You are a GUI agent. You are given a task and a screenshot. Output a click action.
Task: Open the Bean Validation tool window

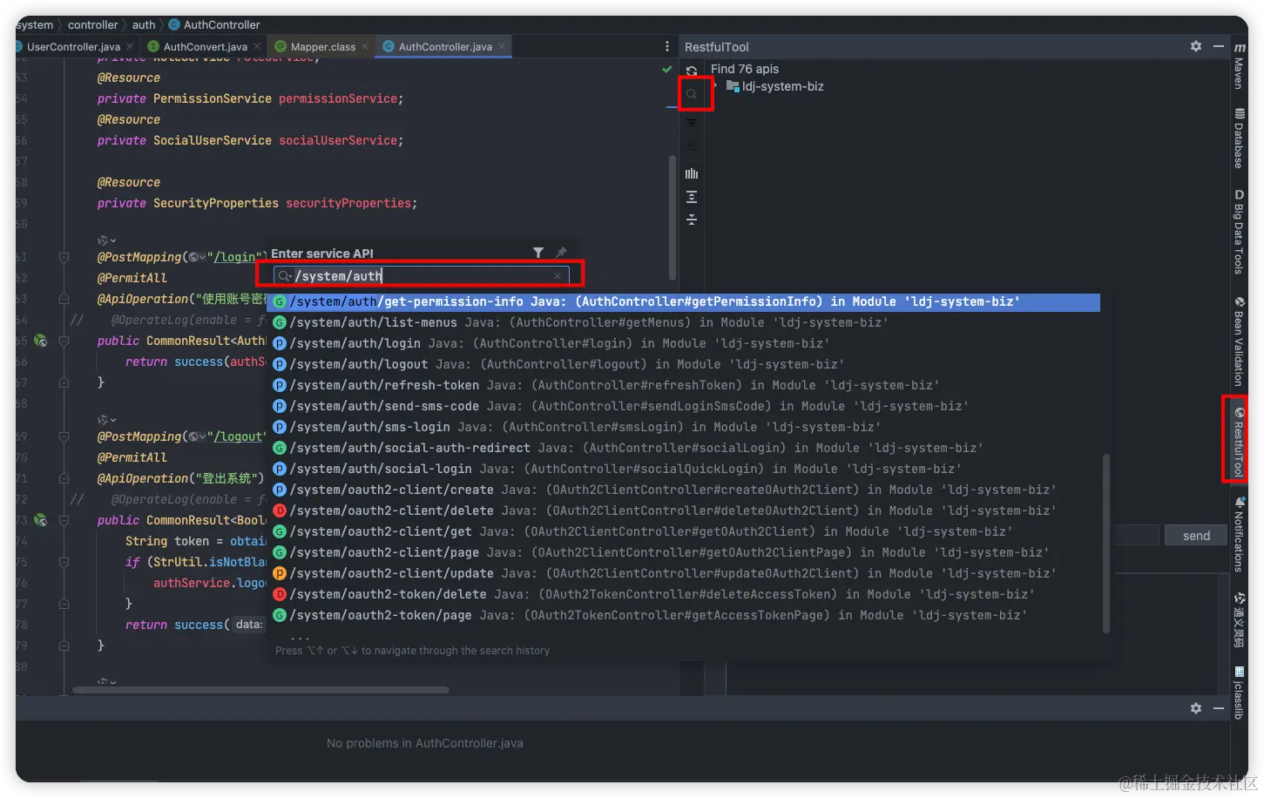(x=1239, y=342)
